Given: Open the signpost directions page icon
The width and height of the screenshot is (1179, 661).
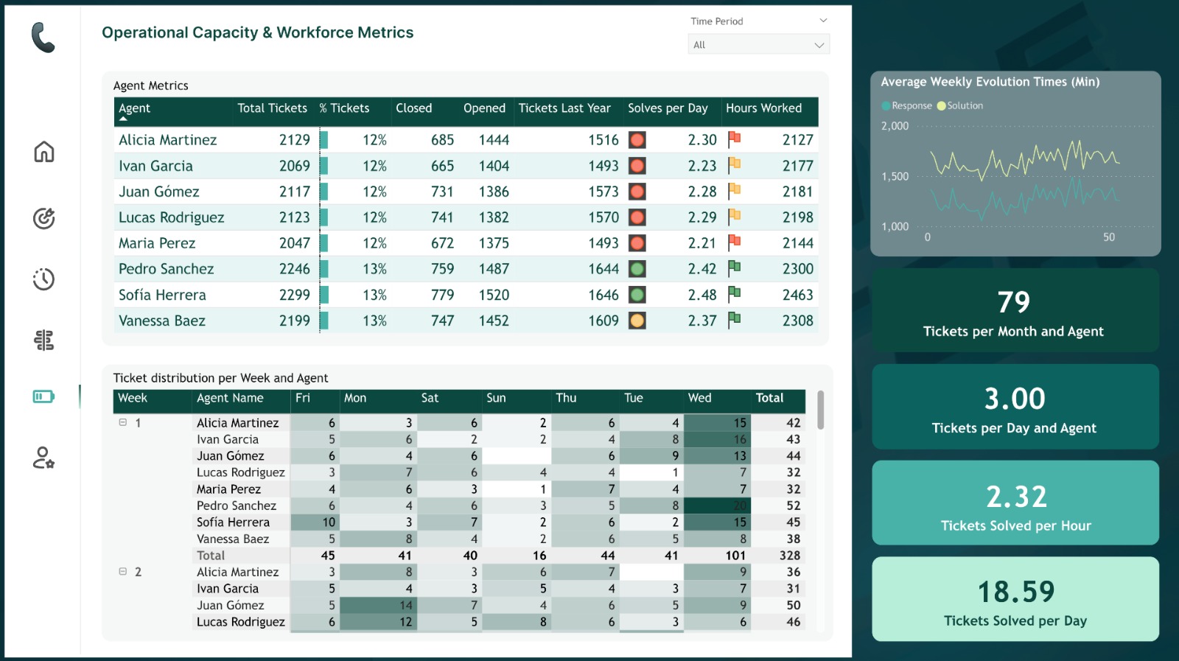Looking at the screenshot, I should 44,340.
